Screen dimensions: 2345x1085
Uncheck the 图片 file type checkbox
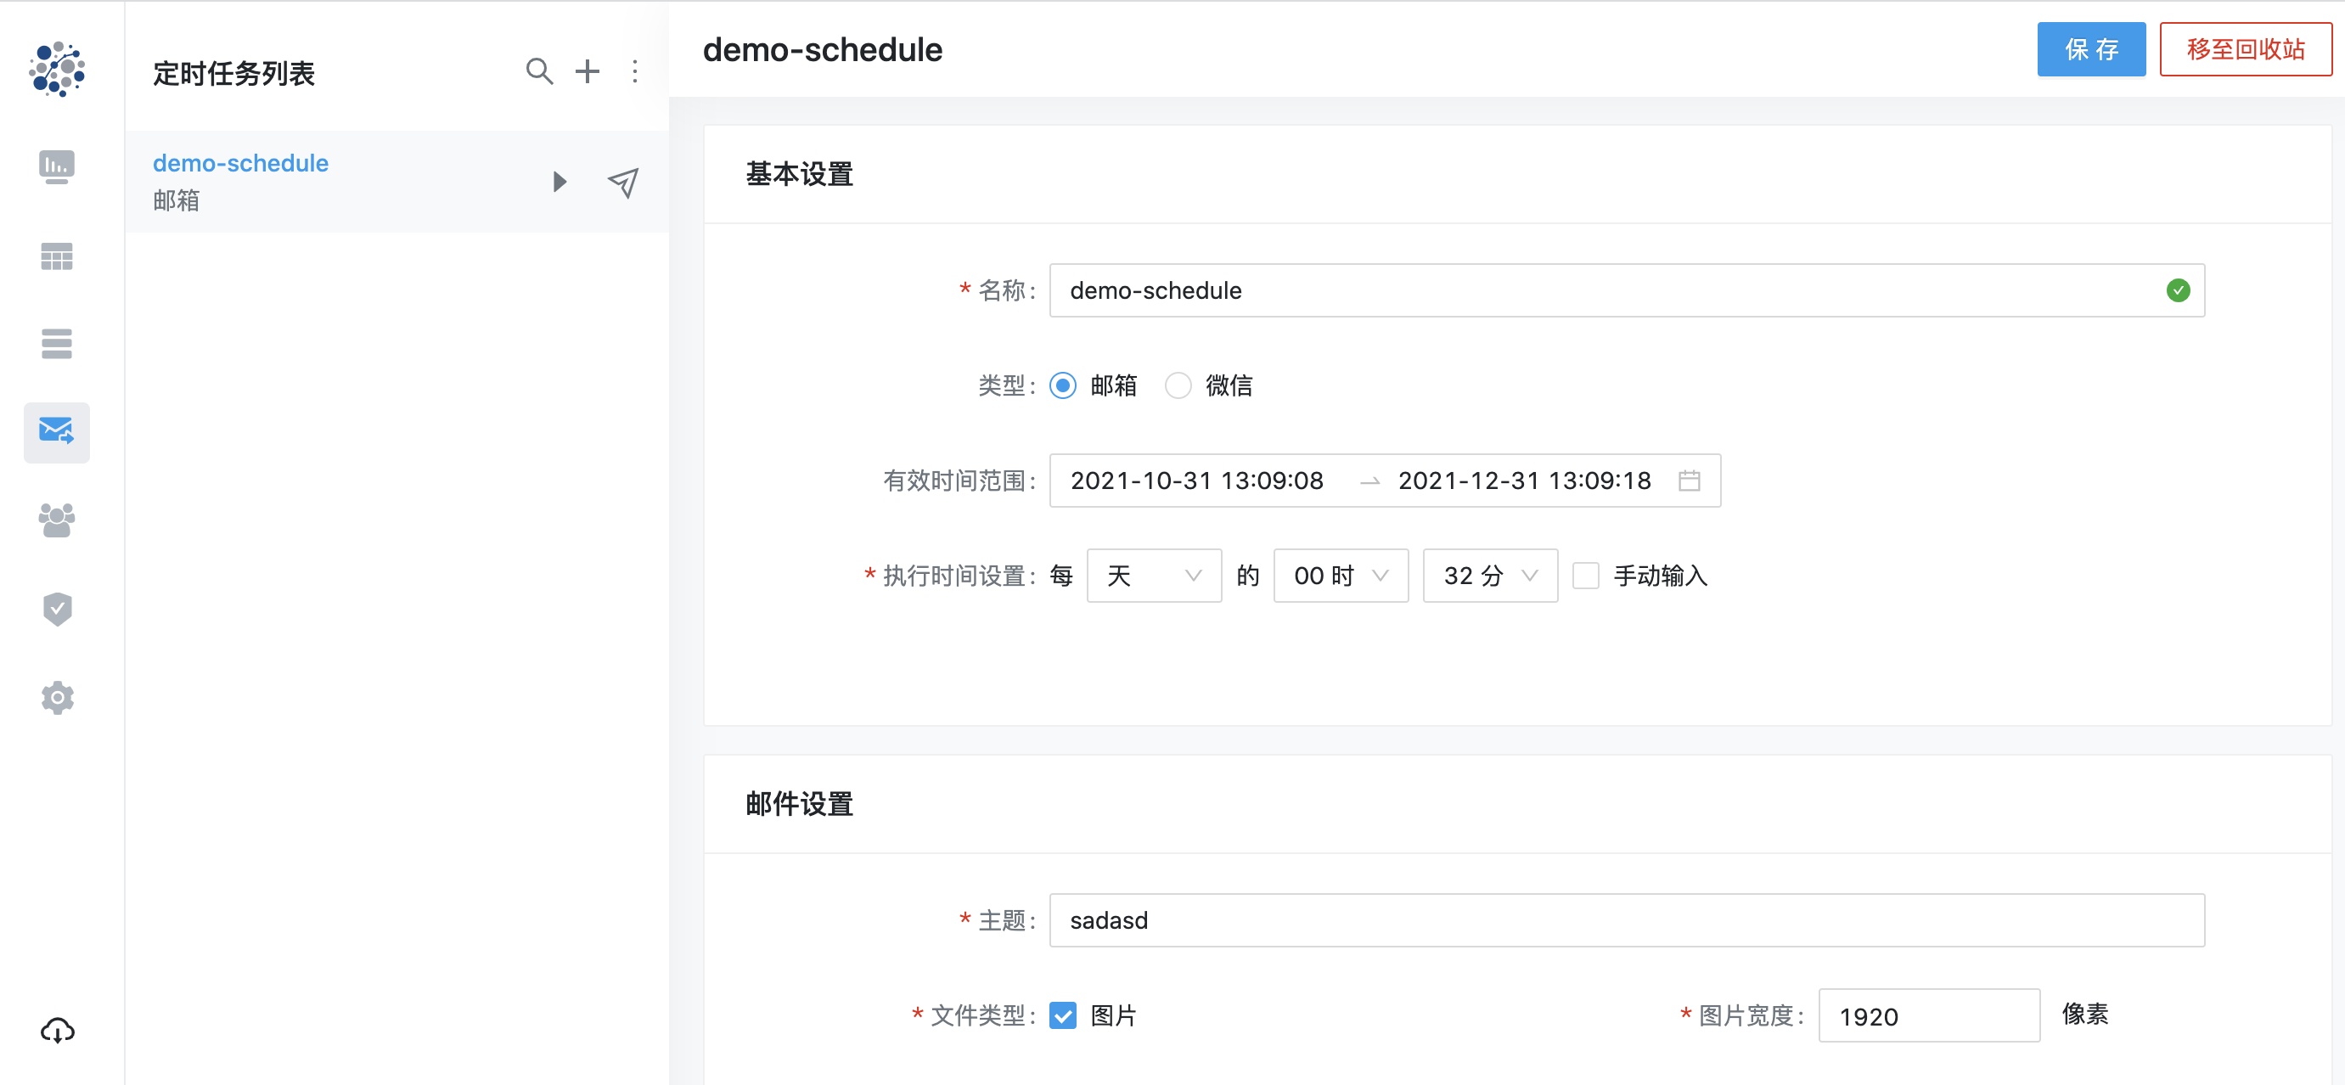point(1062,1015)
